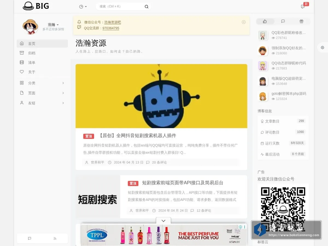Open post 【原创】全网抖音短剧搜索机器人插件
Viewport: 328px width, 246px height.
click(x=137, y=136)
